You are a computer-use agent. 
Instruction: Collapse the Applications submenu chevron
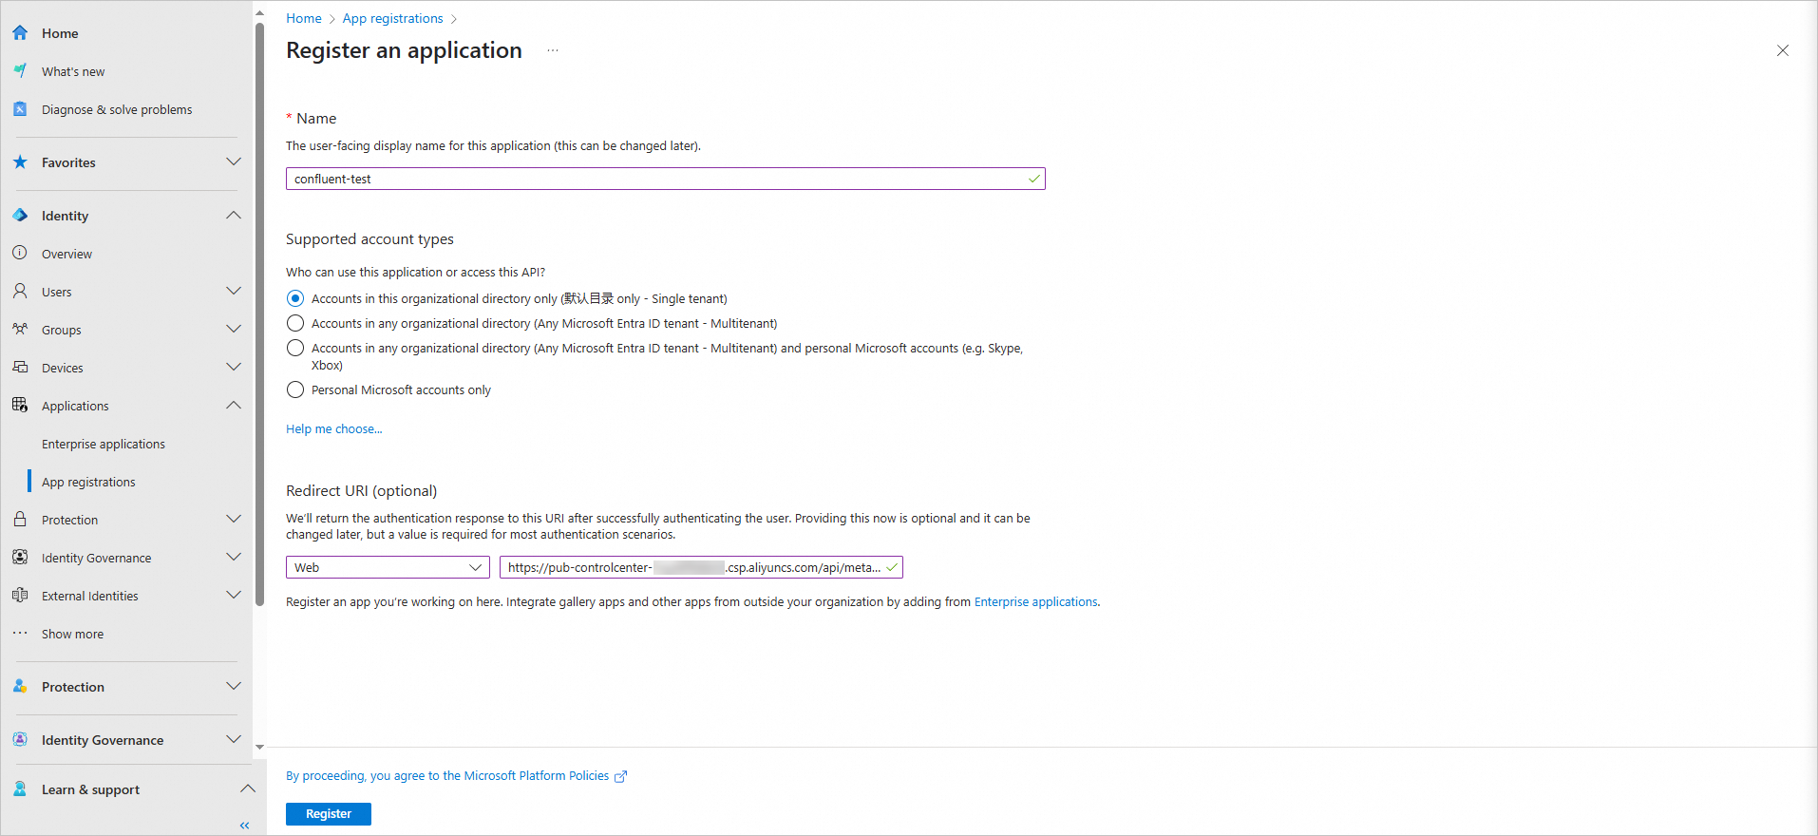[x=234, y=405]
